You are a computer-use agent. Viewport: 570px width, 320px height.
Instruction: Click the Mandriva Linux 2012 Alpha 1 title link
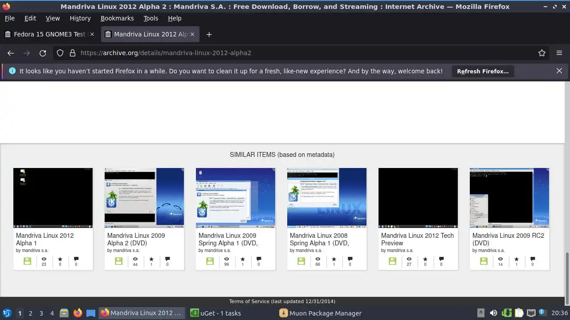45,239
